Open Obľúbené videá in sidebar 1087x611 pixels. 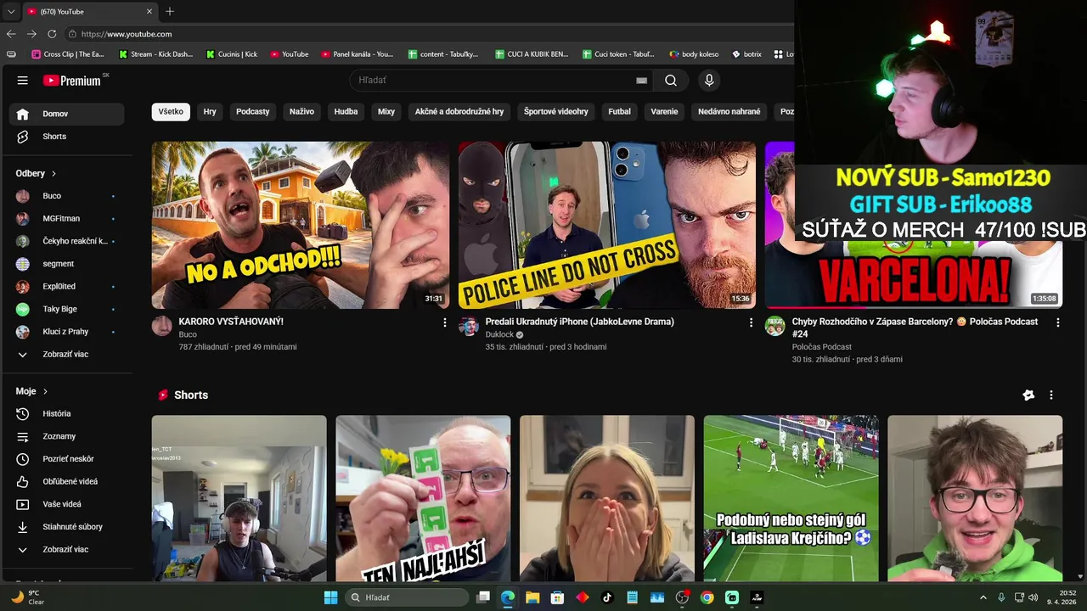[x=67, y=481]
